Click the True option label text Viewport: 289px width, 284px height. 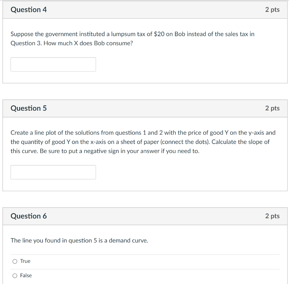26,261
